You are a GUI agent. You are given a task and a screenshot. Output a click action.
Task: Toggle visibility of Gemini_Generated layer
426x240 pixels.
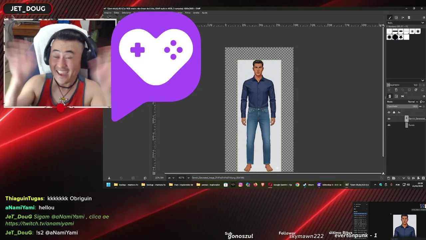(x=389, y=119)
